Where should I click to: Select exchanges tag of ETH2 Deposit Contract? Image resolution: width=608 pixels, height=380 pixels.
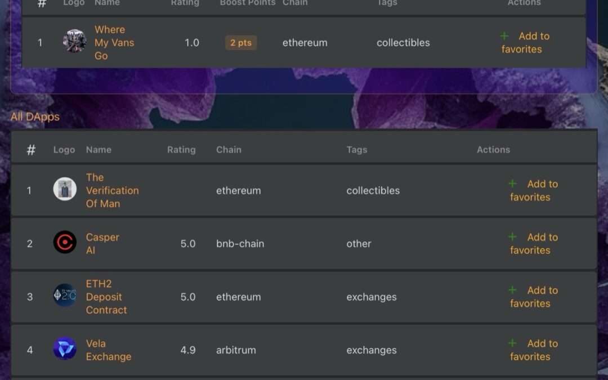click(372, 297)
